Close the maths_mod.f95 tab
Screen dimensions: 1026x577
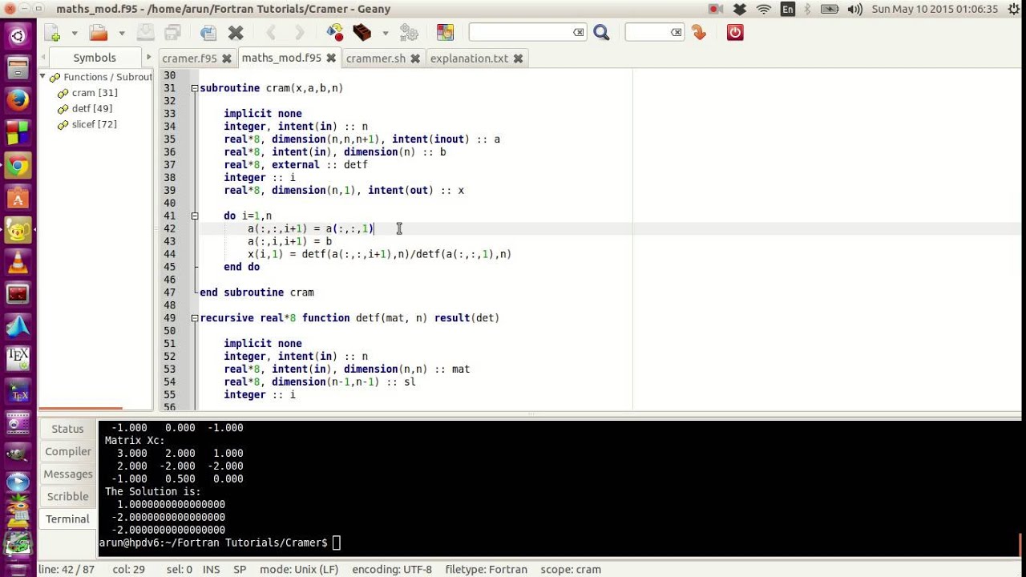coord(330,59)
